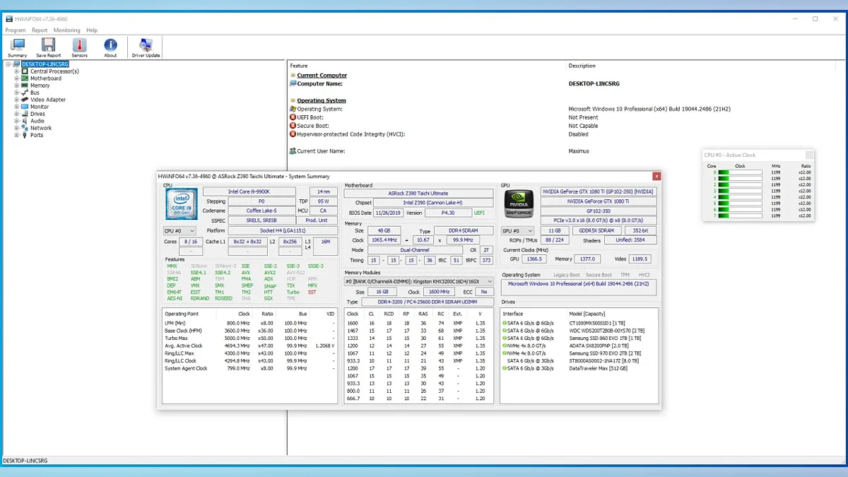Click the Coffee Lake-S codename field

click(261, 211)
